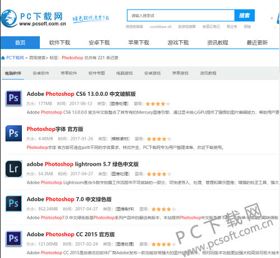Click the 总共有 221 条记录 result count
This screenshot has width=280, height=258.
(101, 58)
